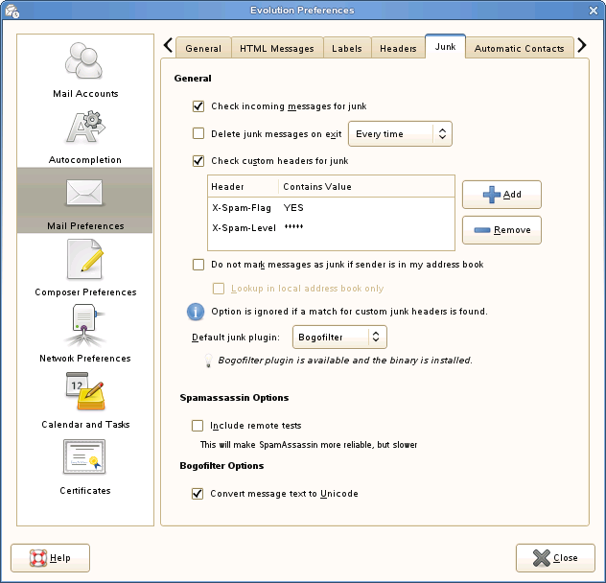Switch to the Automatic Contacts tab
The height and width of the screenshot is (583, 606).
(x=519, y=48)
